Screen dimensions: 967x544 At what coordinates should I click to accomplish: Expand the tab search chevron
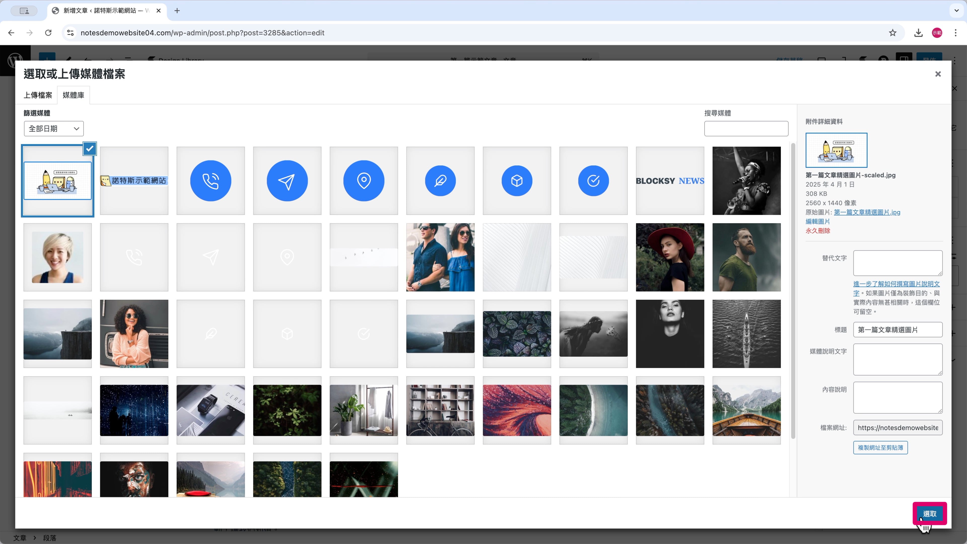tap(956, 11)
